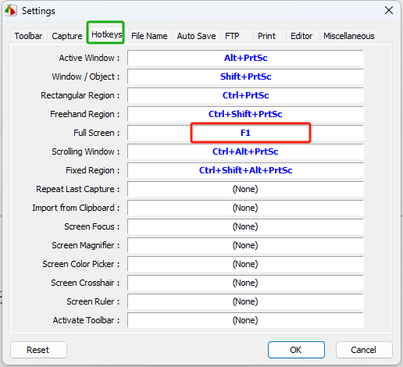Click the FastStone app icon in title bar
Viewport: 403px width, 367px height.
coord(11,11)
